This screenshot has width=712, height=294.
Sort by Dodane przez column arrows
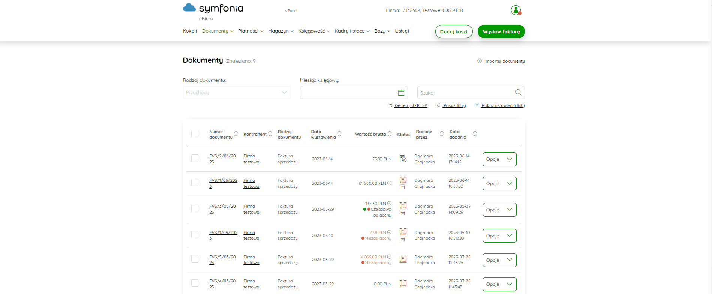[442, 134]
